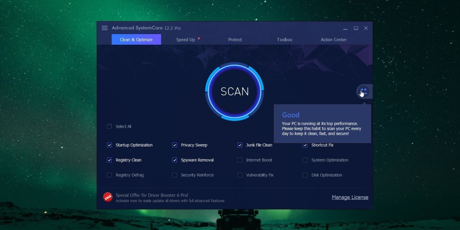
Task: Check the Registry Defrag option
Action: 109,175
